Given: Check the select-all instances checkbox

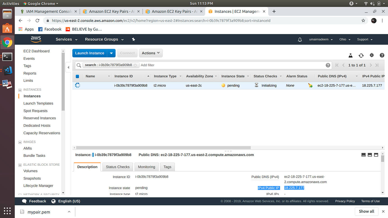Looking at the screenshot, I should 78,76.
